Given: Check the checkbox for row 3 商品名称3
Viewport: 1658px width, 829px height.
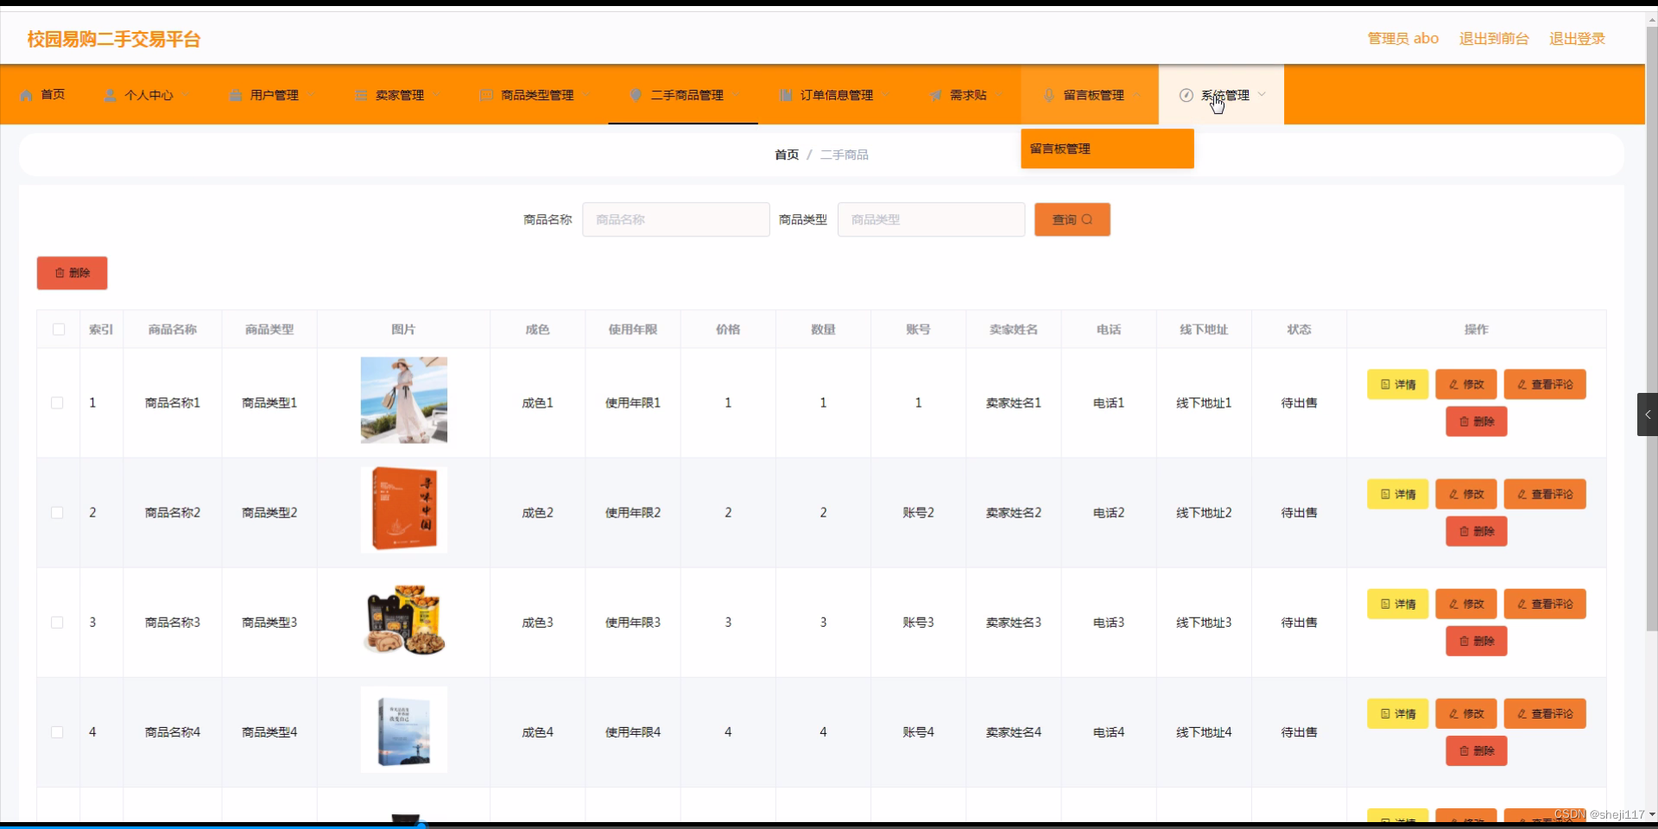Looking at the screenshot, I should point(57,622).
